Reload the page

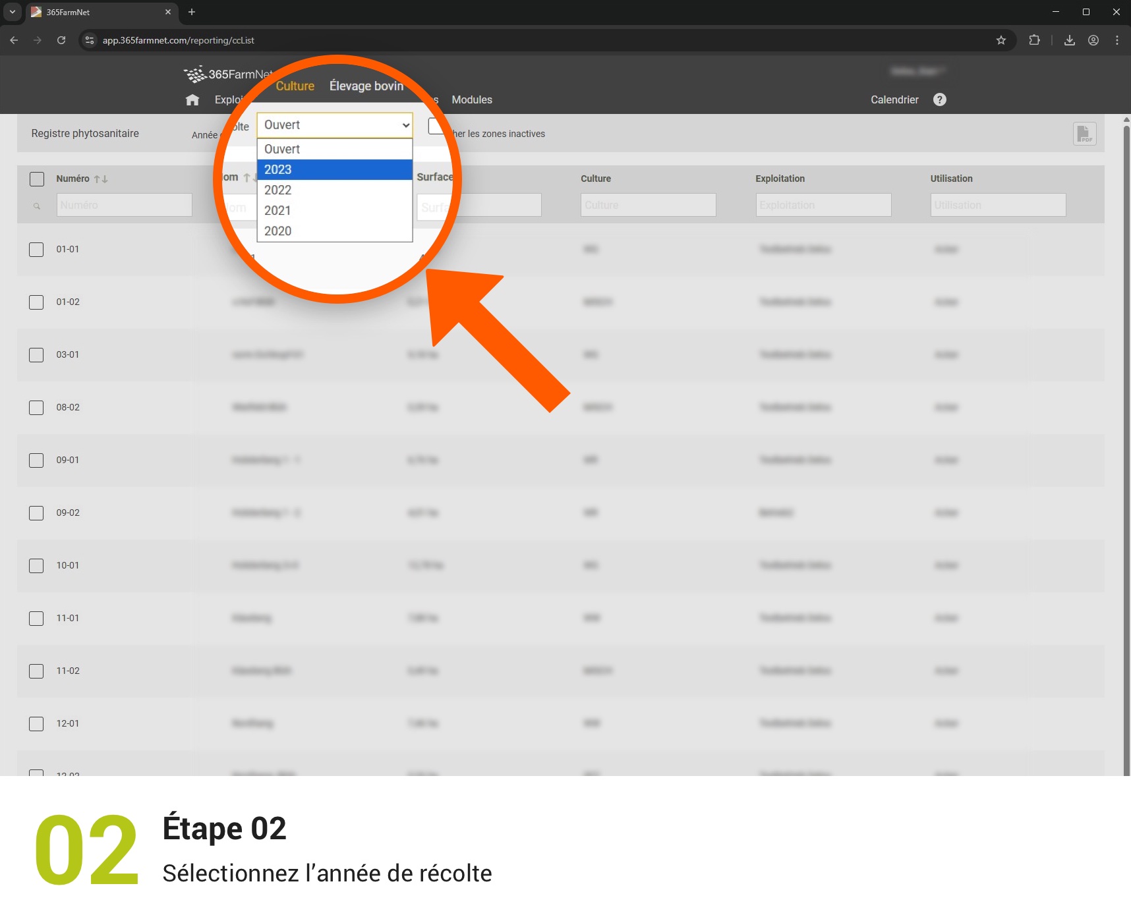[61, 40]
